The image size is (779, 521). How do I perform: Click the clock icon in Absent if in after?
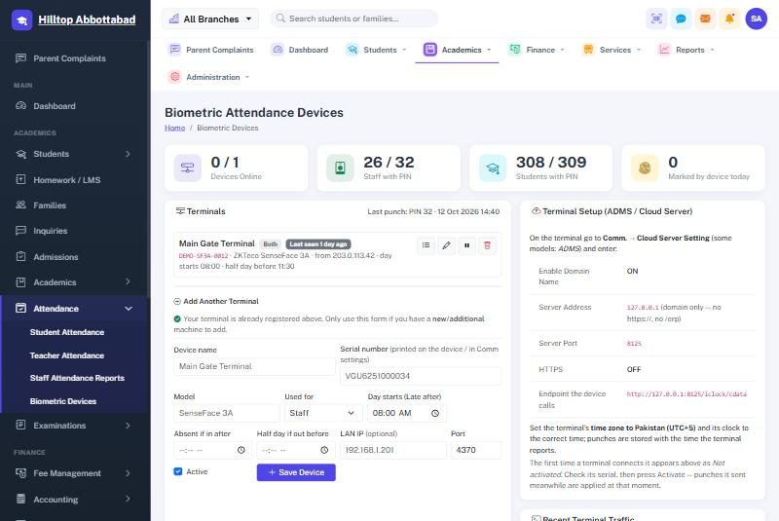(241, 450)
